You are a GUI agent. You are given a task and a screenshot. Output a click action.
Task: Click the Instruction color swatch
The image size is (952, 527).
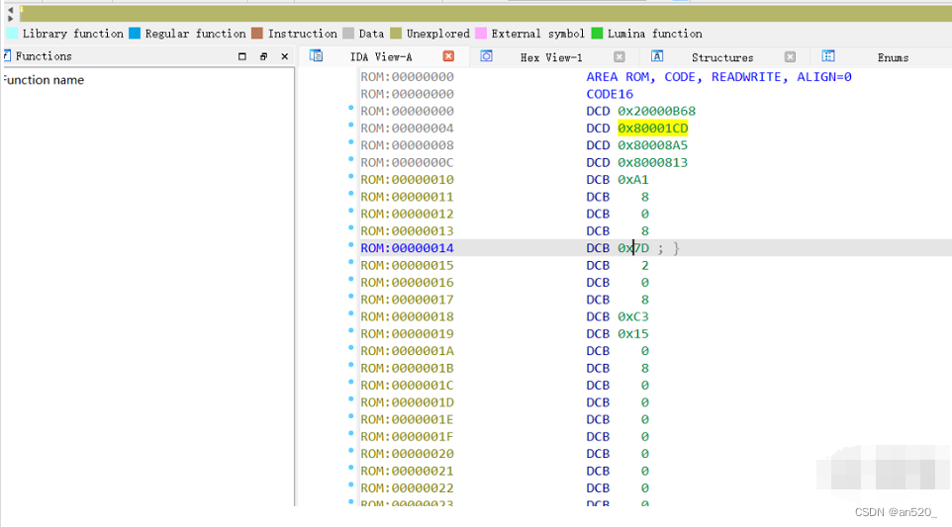pos(257,34)
